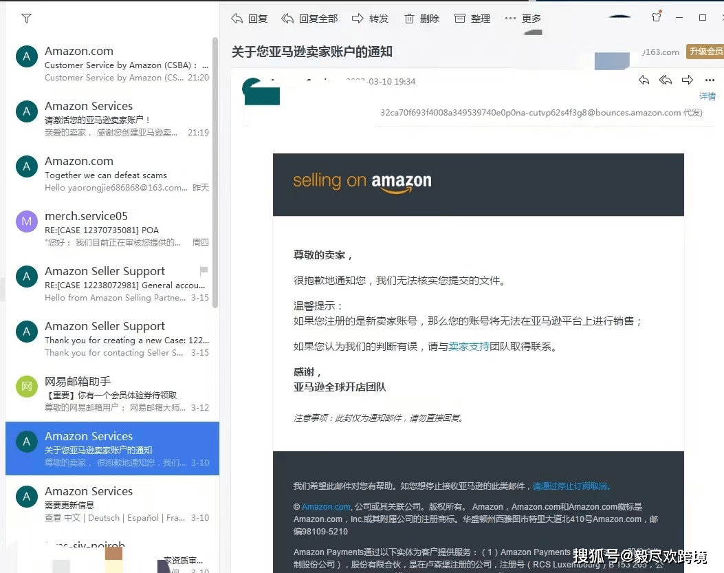Image resolution: width=724 pixels, height=573 pixels.
Task: Open the 卖家支持 seller support link
Action: (469, 346)
